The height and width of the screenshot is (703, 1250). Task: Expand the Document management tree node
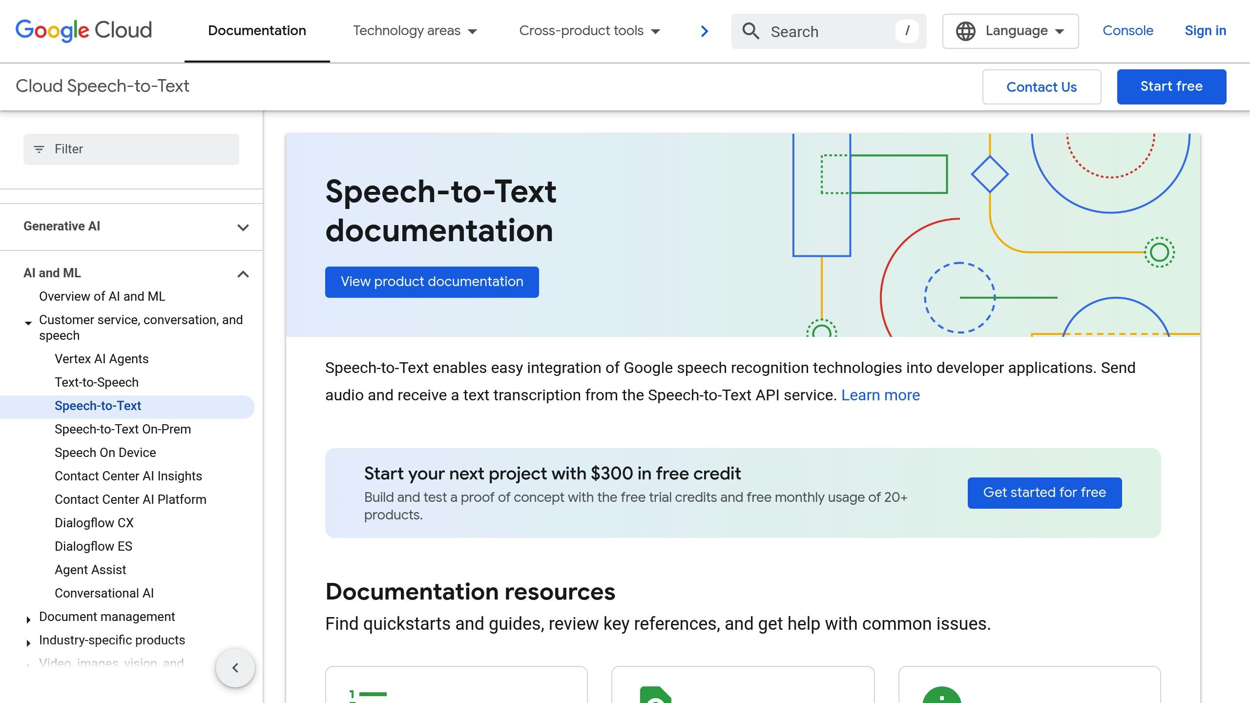[x=28, y=620]
